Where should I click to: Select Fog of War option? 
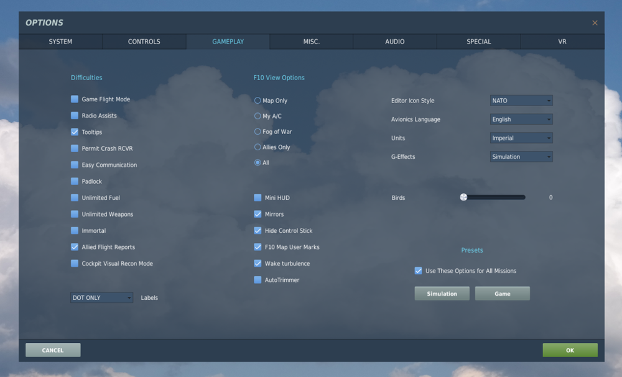[x=258, y=132]
